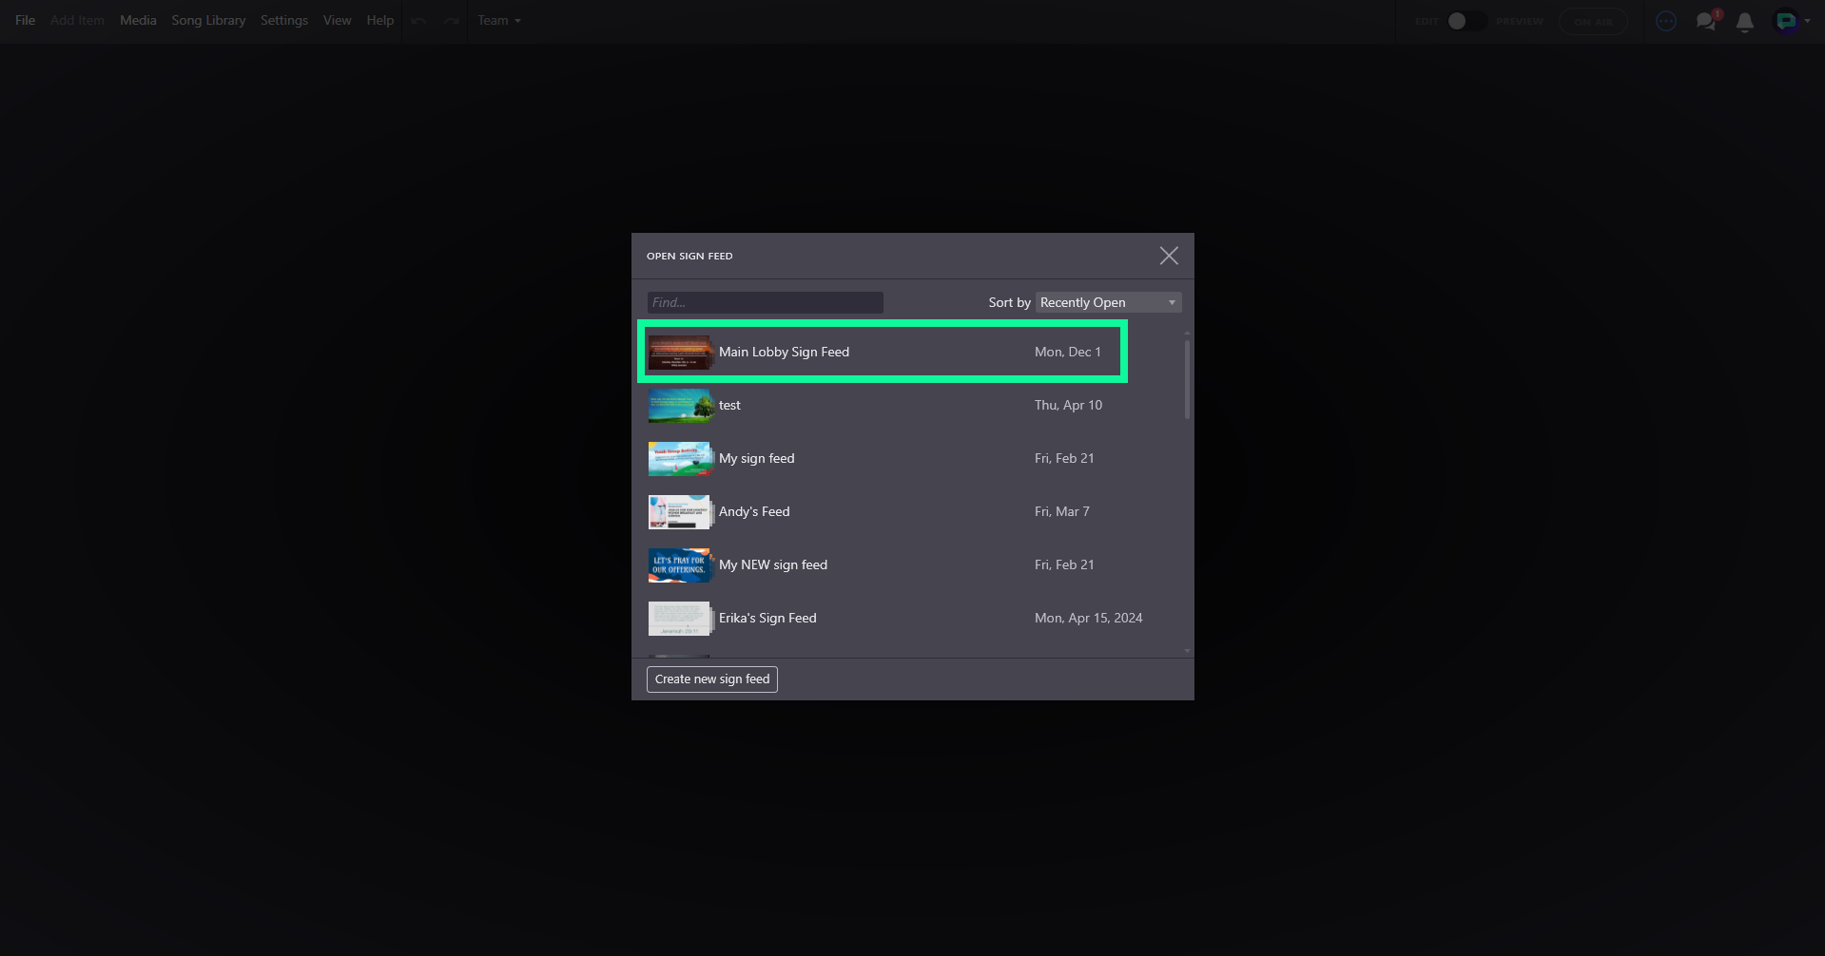Toggle the Edit/Preview switch
Screen dimensions: 1825x956
click(x=1466, y=21)
